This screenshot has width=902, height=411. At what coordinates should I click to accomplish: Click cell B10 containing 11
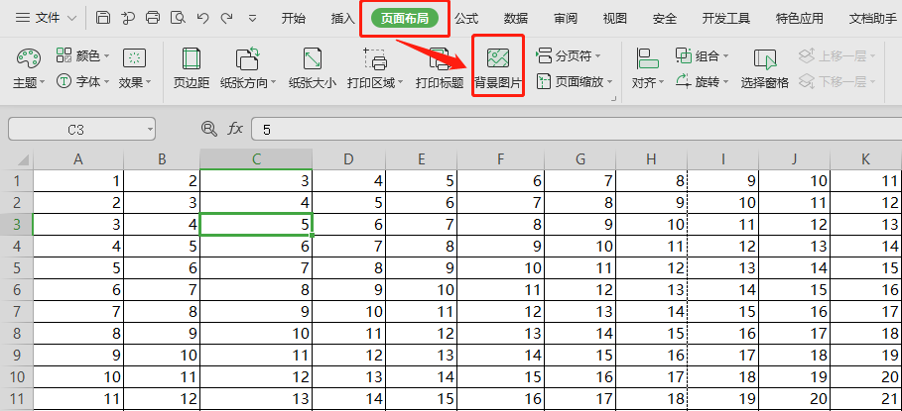pos(162,376)
